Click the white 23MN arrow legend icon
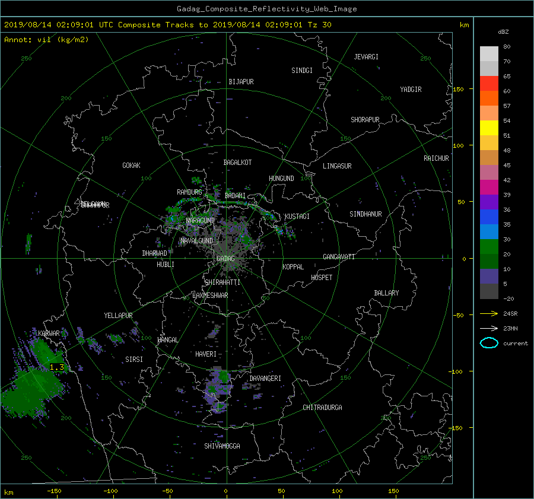The height and width of the screenshot is (499, 534). click(x=489, y=328)
